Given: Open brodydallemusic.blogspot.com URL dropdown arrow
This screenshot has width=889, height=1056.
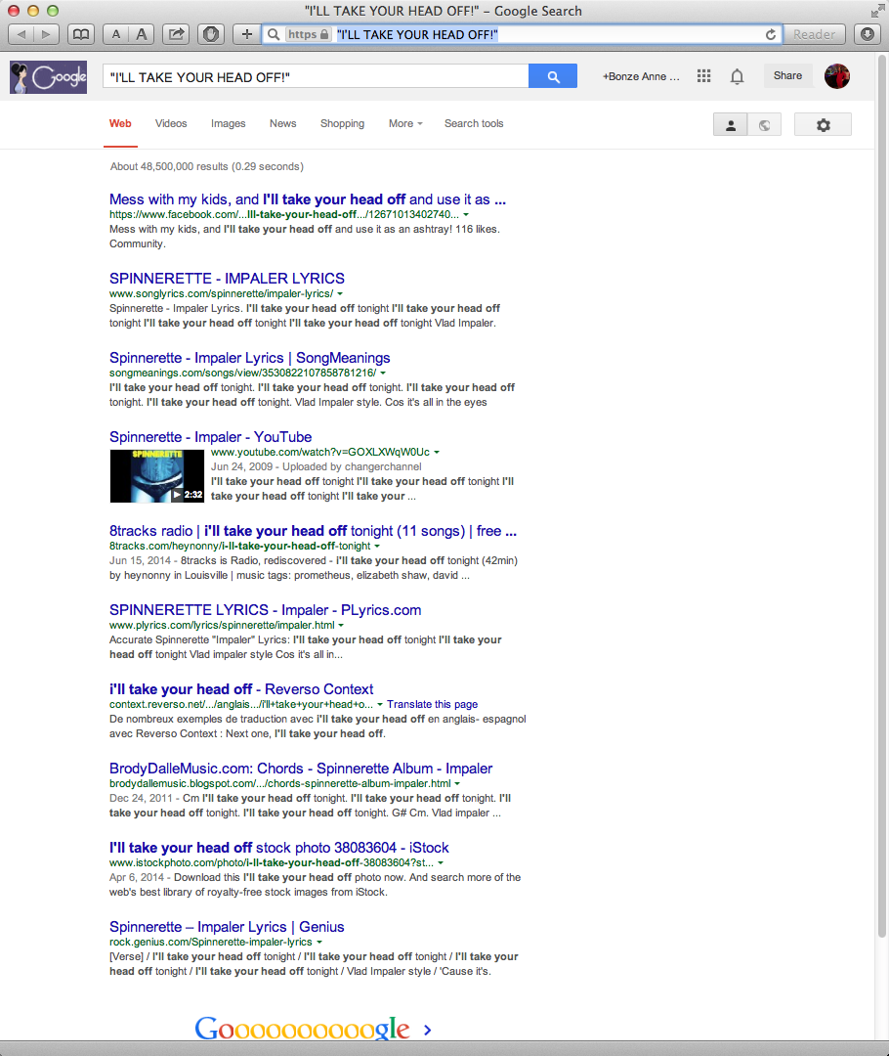Looking at the screenshot, I should [457, 784].
